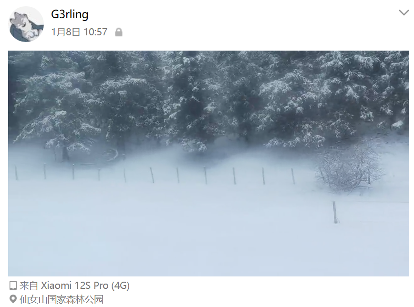Visit the G3rling username profile link

pyautogui.click(x=70, y=14)
